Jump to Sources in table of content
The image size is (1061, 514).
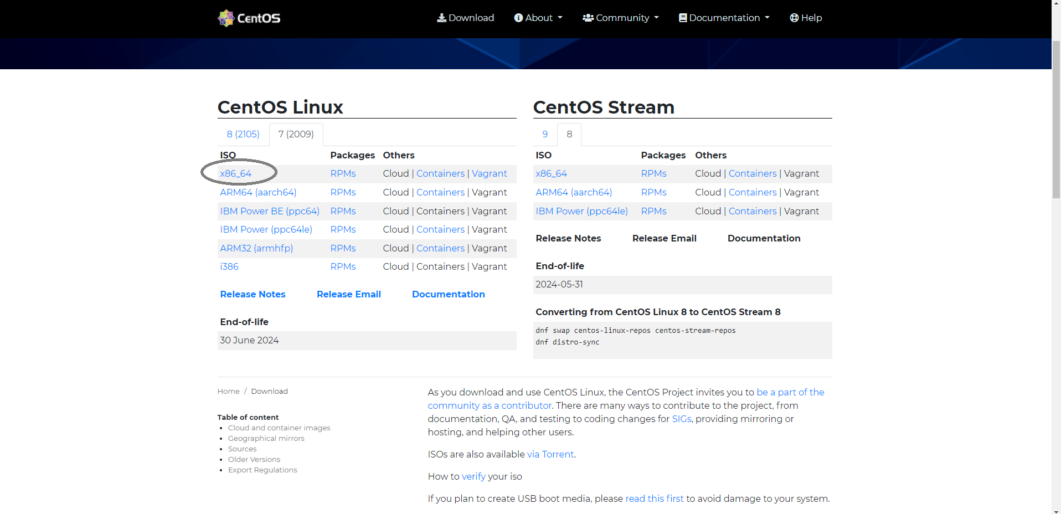click(x=243, y=449)
